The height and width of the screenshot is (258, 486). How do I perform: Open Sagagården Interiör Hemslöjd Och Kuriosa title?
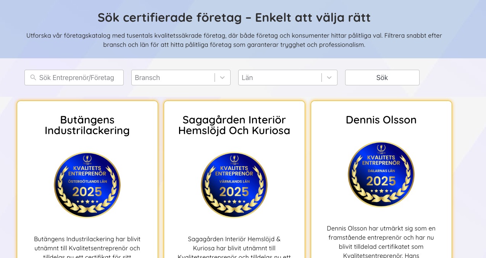[234, 125]
